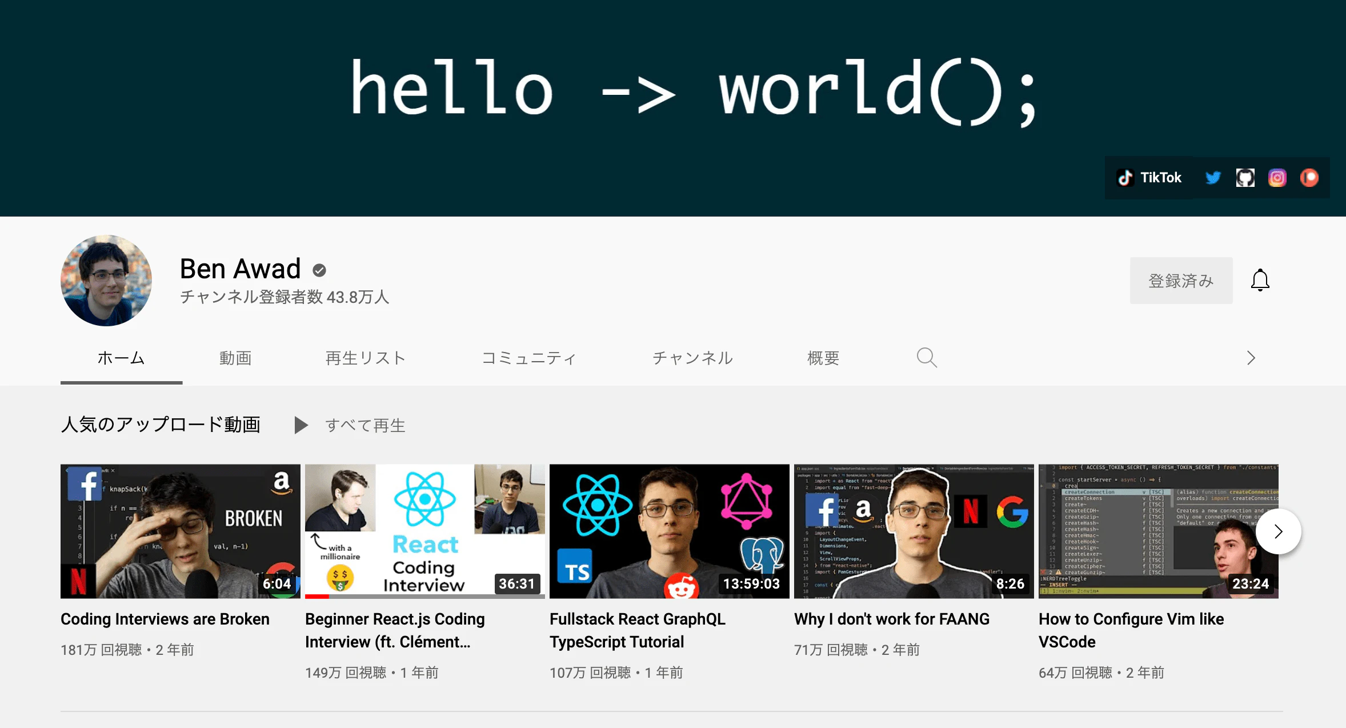Open the コミュニティ tab
Image resolution: width=1346 pixels, height=728 pixels.
click(x=529, y=358)
